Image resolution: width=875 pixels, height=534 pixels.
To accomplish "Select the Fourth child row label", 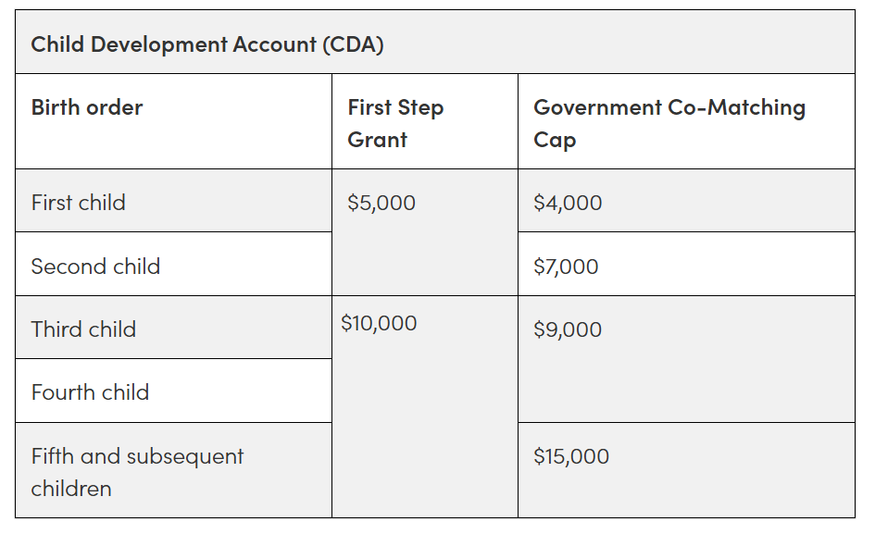I will click(90, 392).
